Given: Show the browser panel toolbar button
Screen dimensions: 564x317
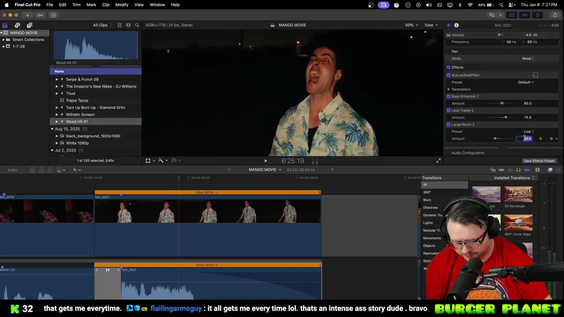Looking at the screenshot, I should [x=512, y=15].
